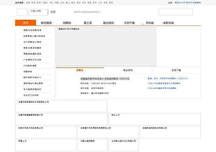
Task: Open the 建材实业有限责任公司 company card
Action: click(61, 106)
